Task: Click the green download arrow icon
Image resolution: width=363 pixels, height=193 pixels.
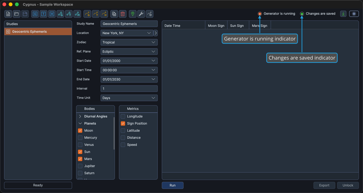Action: pos(343,14)
